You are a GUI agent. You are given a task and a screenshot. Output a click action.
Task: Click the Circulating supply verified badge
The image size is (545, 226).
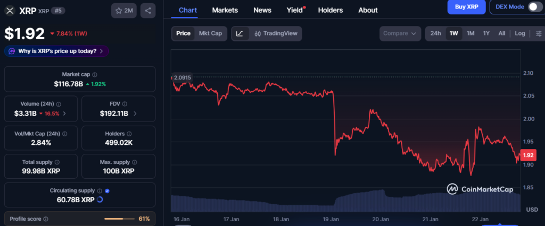(107, 190)
